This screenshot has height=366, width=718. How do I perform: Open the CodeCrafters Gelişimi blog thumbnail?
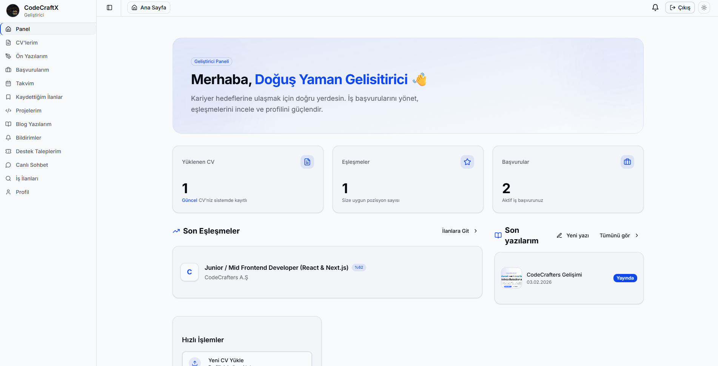point(512,278)
